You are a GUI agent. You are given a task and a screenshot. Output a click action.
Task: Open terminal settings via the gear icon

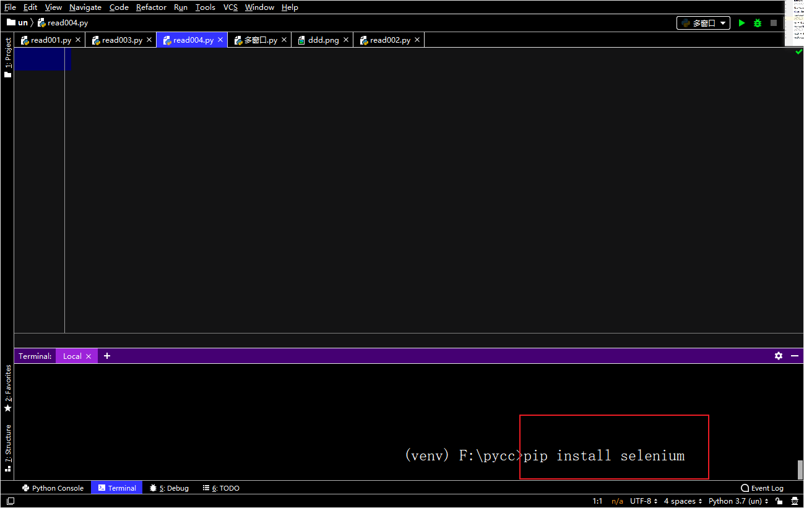coord(779,356)
